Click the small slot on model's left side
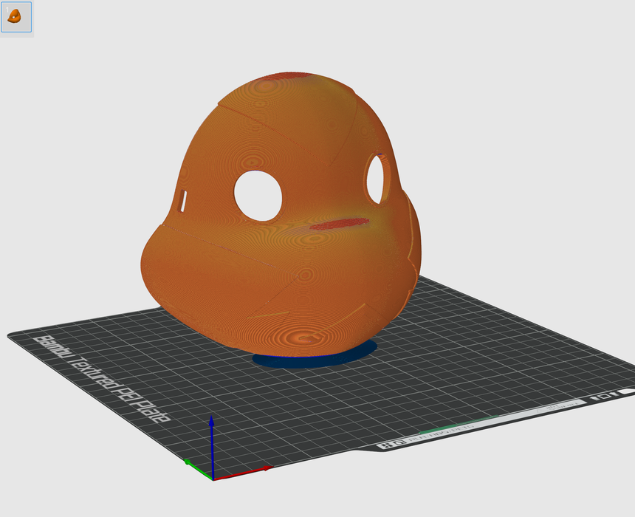 [182, 199]
